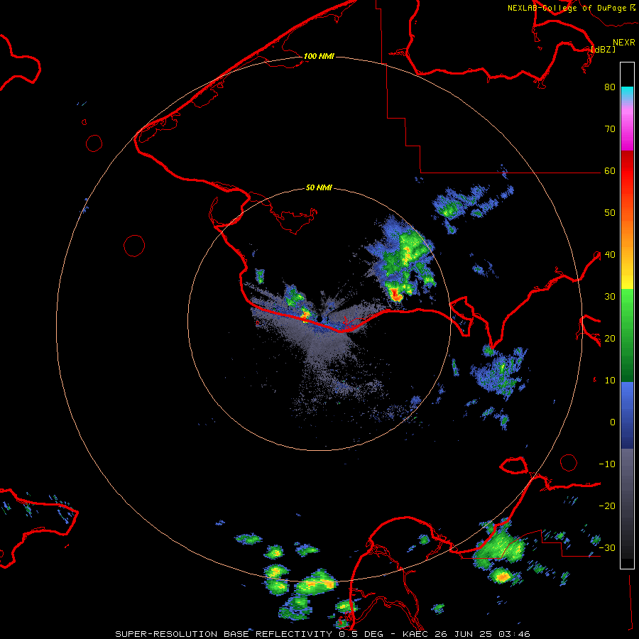This screenshot has height=639, width=639.
Task: Click the 80 value on the dBZ scale
Action: pyautogui.click(x=610, y=87)
